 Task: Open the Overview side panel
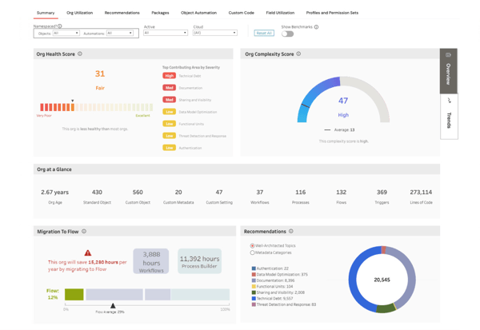click(x=449, y=70)
